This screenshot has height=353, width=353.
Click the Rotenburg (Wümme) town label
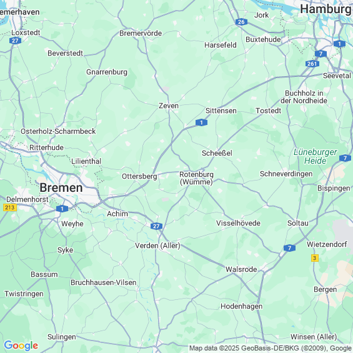click(196, 178)
